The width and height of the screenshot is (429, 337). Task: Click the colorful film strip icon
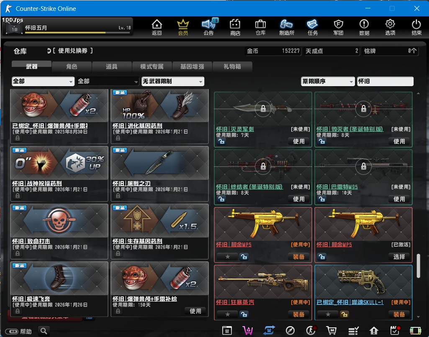click(x=416, y=331)
